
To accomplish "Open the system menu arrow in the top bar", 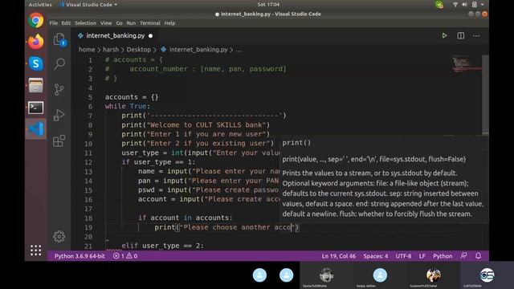I will pos(482,5).
